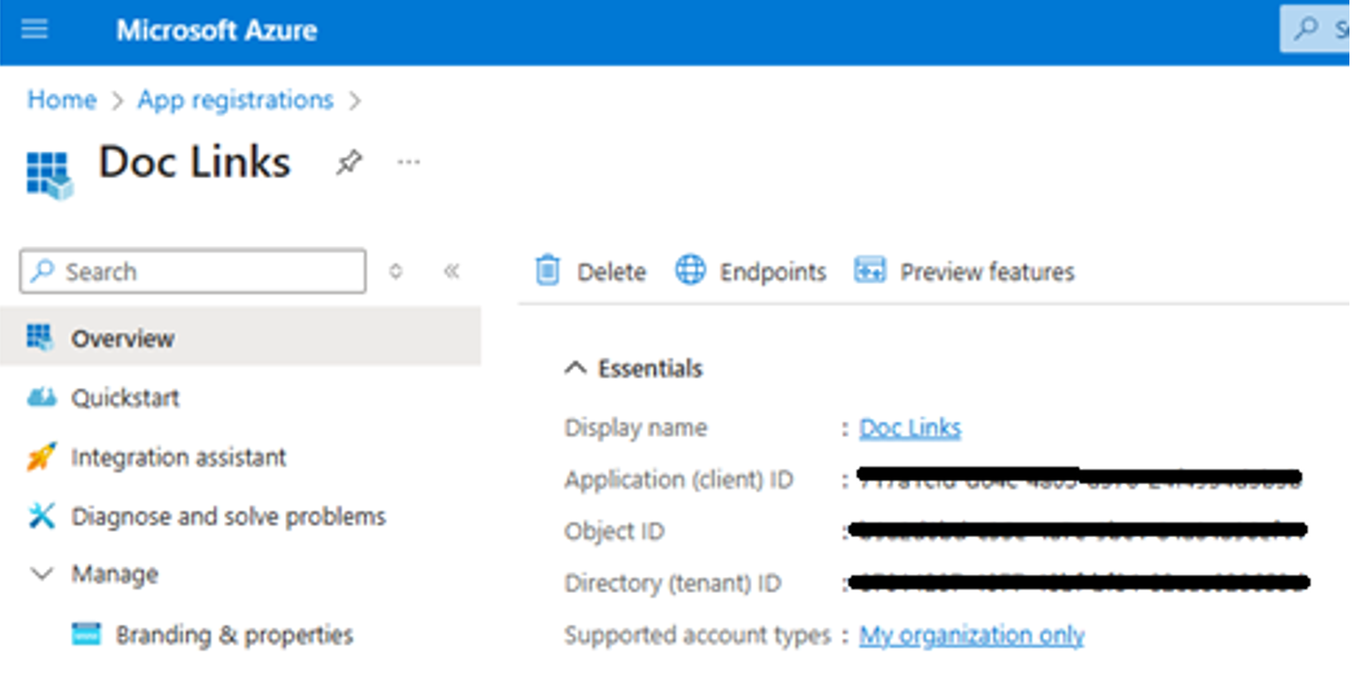Open Branding & properties menu item

(234, 635)
